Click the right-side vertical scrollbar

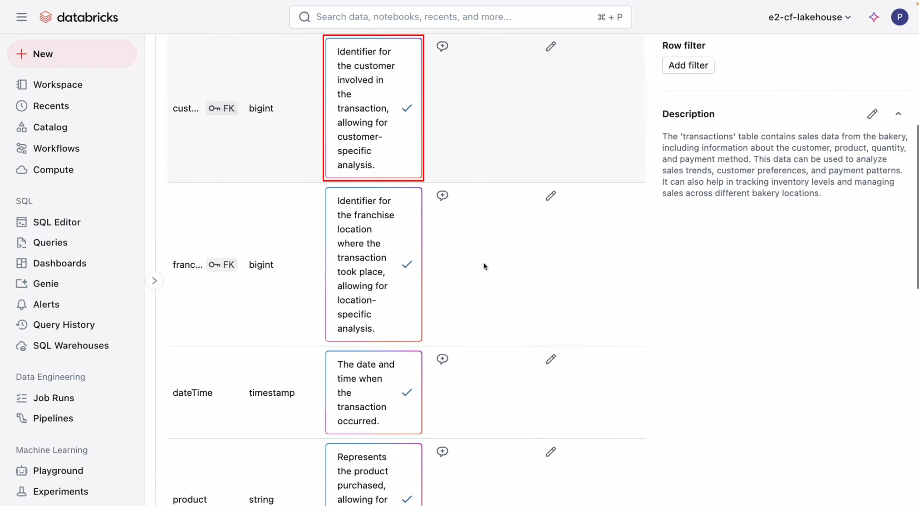click(x=917, y=206)
